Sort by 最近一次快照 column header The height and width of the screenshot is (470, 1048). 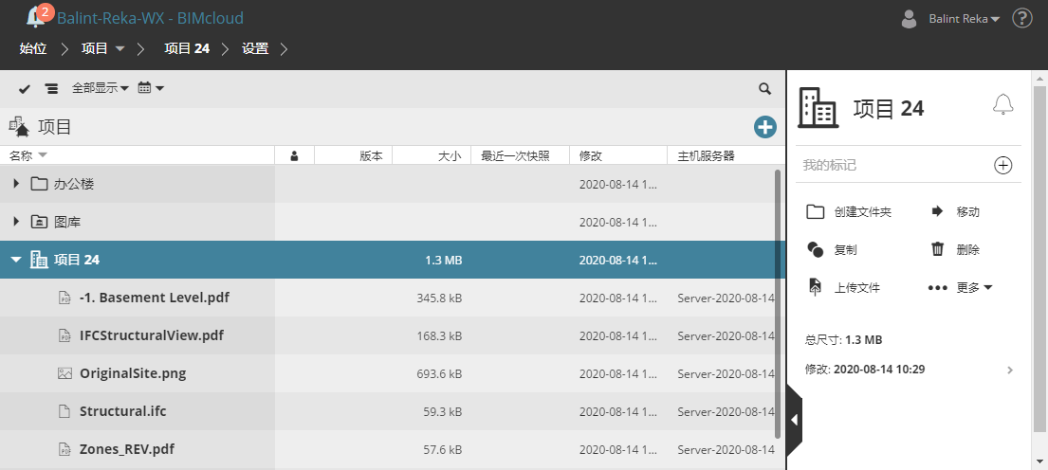click(515, 155)
